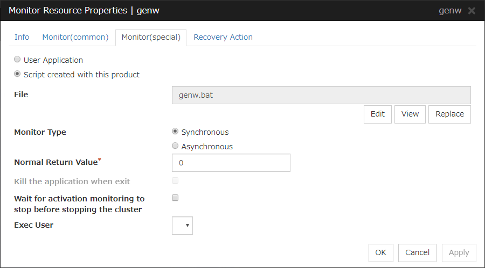Image resolution: width=485 pixels, height=268 pixels.
Task: Set Monitor Type to Asynchronous
Action: tap(175, 146)
